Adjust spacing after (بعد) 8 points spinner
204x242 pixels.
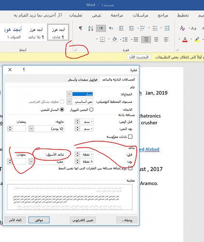[x=77, y=161]
